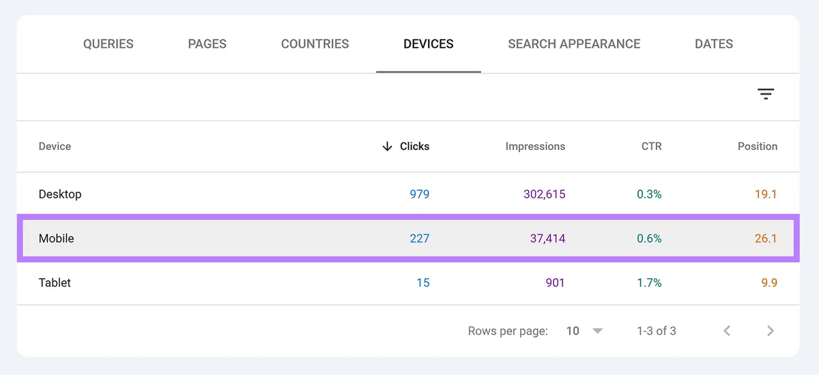The height and width of the screenshot is (375, 819).
Task: Click the 37,414 impressions value
Action: 547,239
